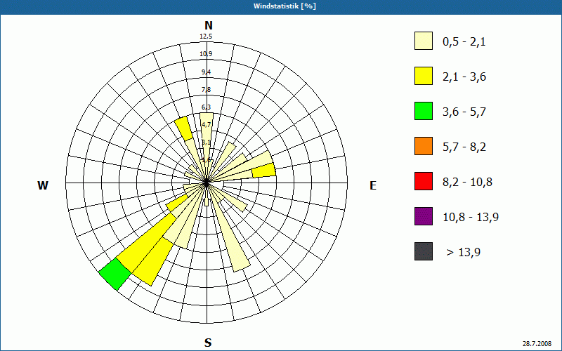Click the black center point of the wind rose
Viewport: 562px width, 351px height.
click(x=206, y=183)
